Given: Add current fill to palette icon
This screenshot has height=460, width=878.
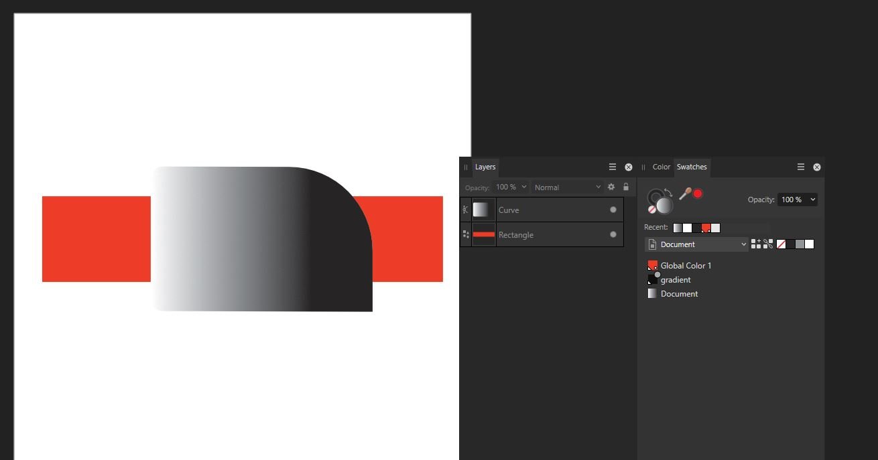Looking at the screenshot, I should point(756,244).
